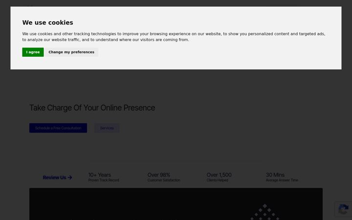Screen dimensions: 352x220
Task: Click the '30 Mins' statistic
Action: 275,175
